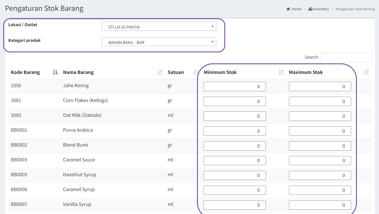The height and width of the screenshot is (214, 379).
Task: Edit Minimum Stok for Jahe Kering
Action: click(x=235, y=87)
